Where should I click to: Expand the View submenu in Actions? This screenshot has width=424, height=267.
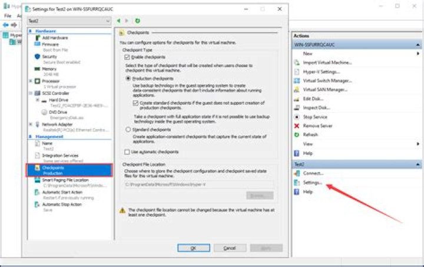coord(418,144)
